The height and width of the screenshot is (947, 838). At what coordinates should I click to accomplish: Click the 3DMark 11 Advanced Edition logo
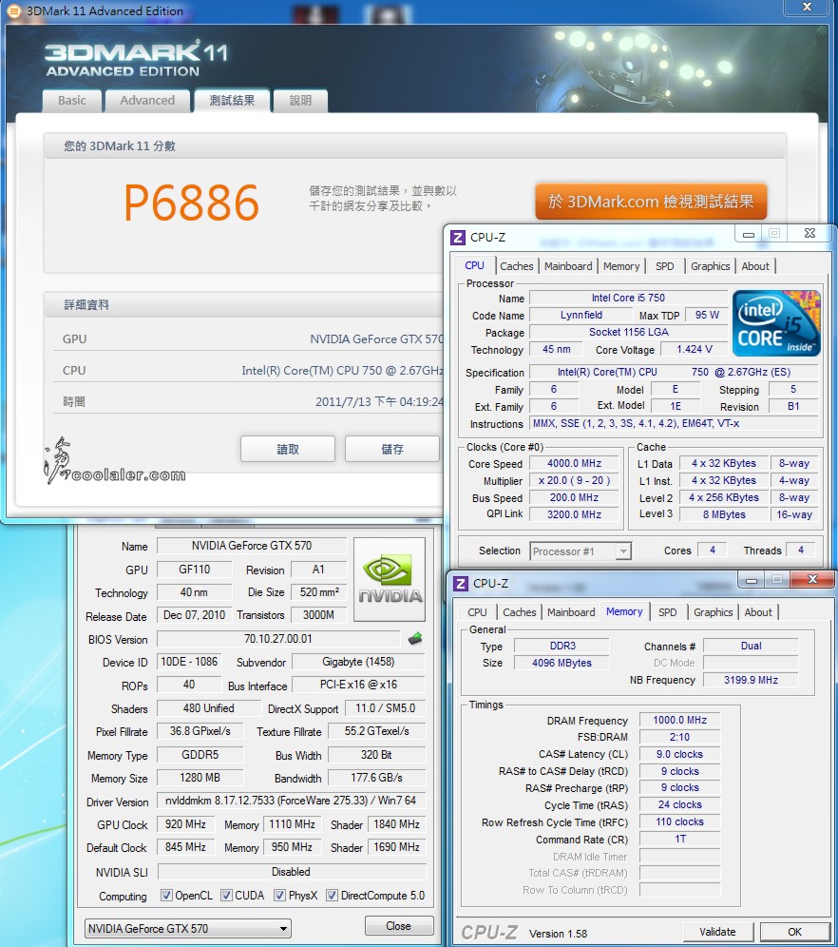click(136, 58)
